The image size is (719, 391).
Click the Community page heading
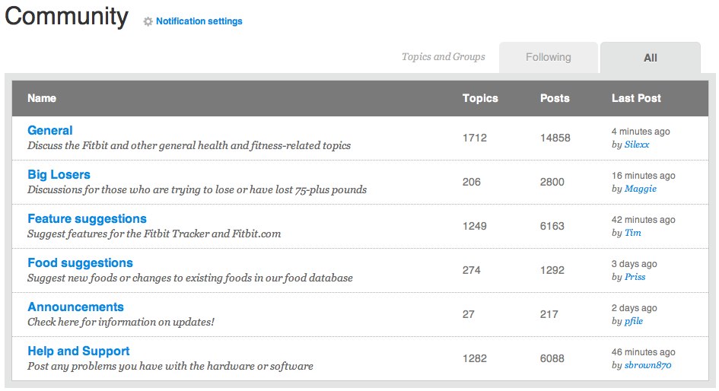tap(66, 17)
